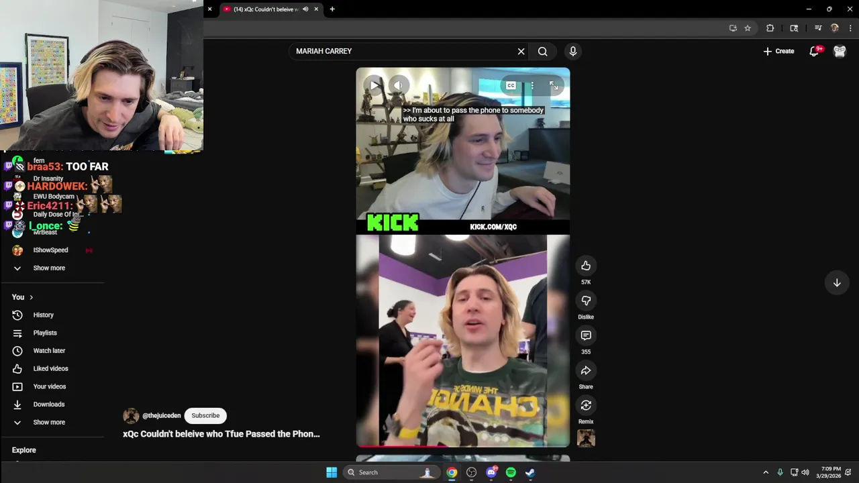Open OBS Studio from the taskbar
The width and height of the screenshot is (859, 483).
click(x=471, y=472)
